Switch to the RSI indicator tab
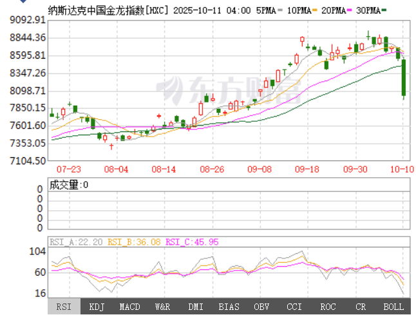The height and width of the screenshot is (317, 416). pos(64,307)
